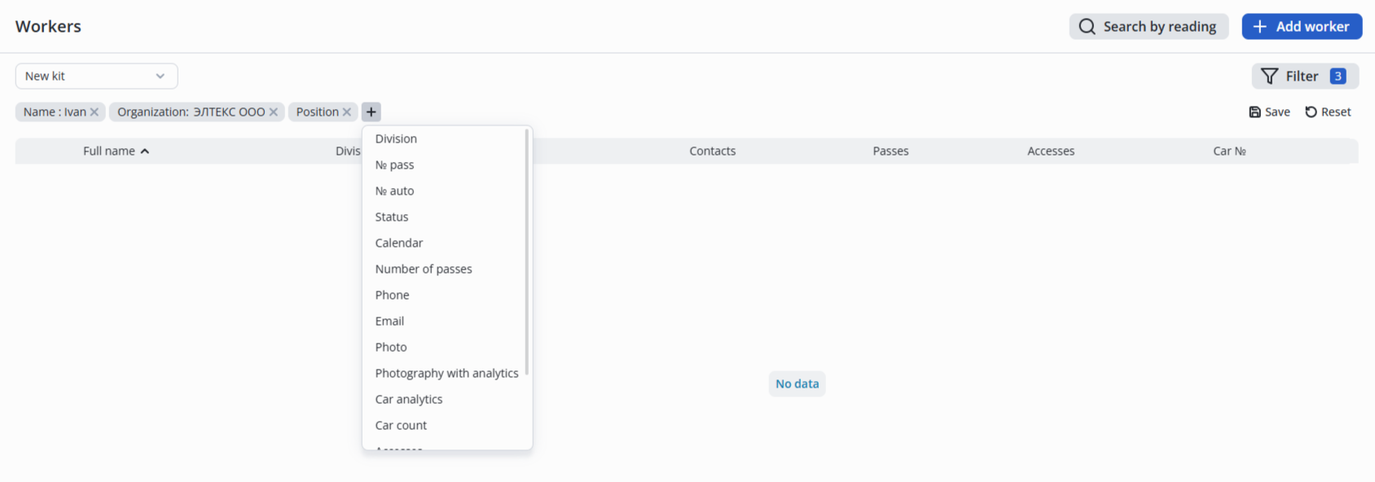
Task: Click the plus icon to add filter
Action: (371, 112)
